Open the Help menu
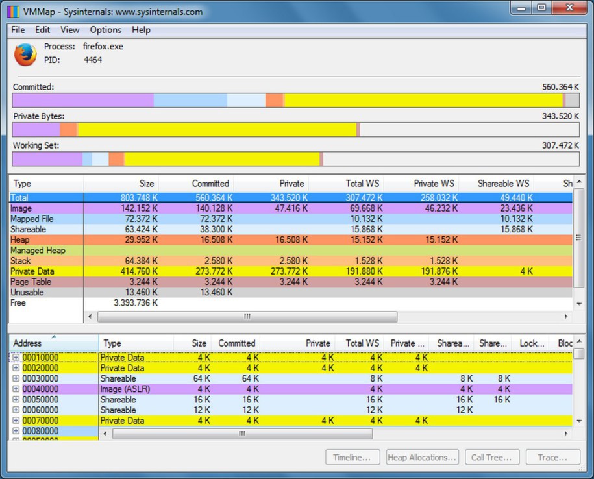The image size is (594, 479). 141,30
